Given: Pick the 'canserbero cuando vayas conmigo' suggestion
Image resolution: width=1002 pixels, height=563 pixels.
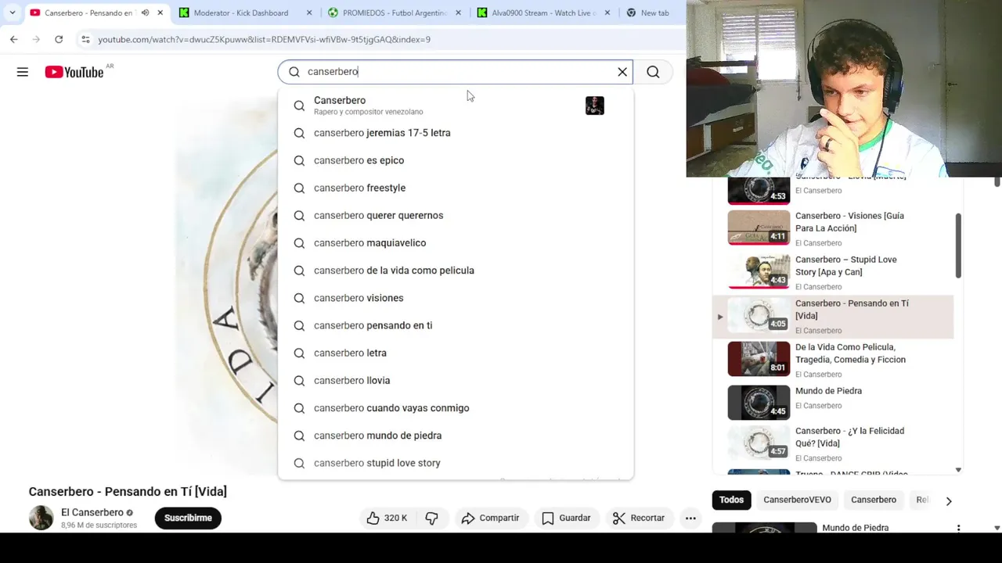Looking at the screenshot, I should point(456,408).
